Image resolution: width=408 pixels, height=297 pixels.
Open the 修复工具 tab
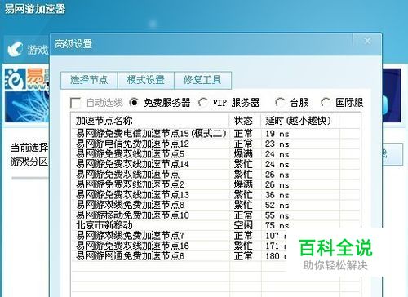[202, 80]
